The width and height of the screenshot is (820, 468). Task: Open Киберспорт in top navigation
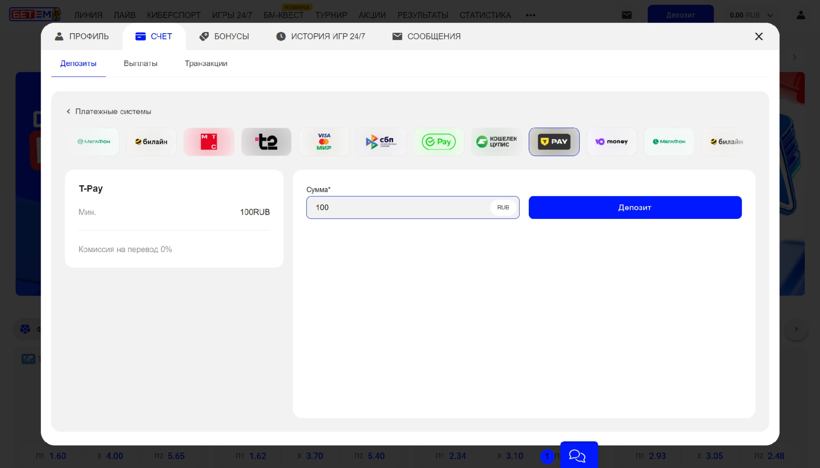click(174, 15)
